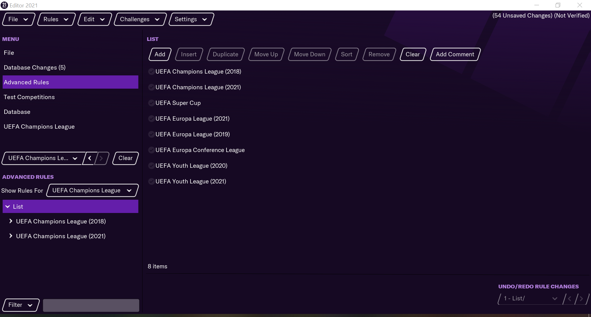Open the Show Rules For dropdown

[x=92, y=191]
